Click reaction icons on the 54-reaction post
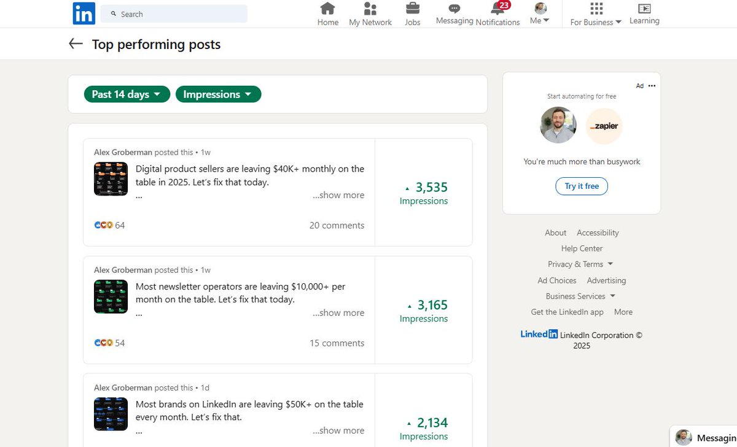 104,343
